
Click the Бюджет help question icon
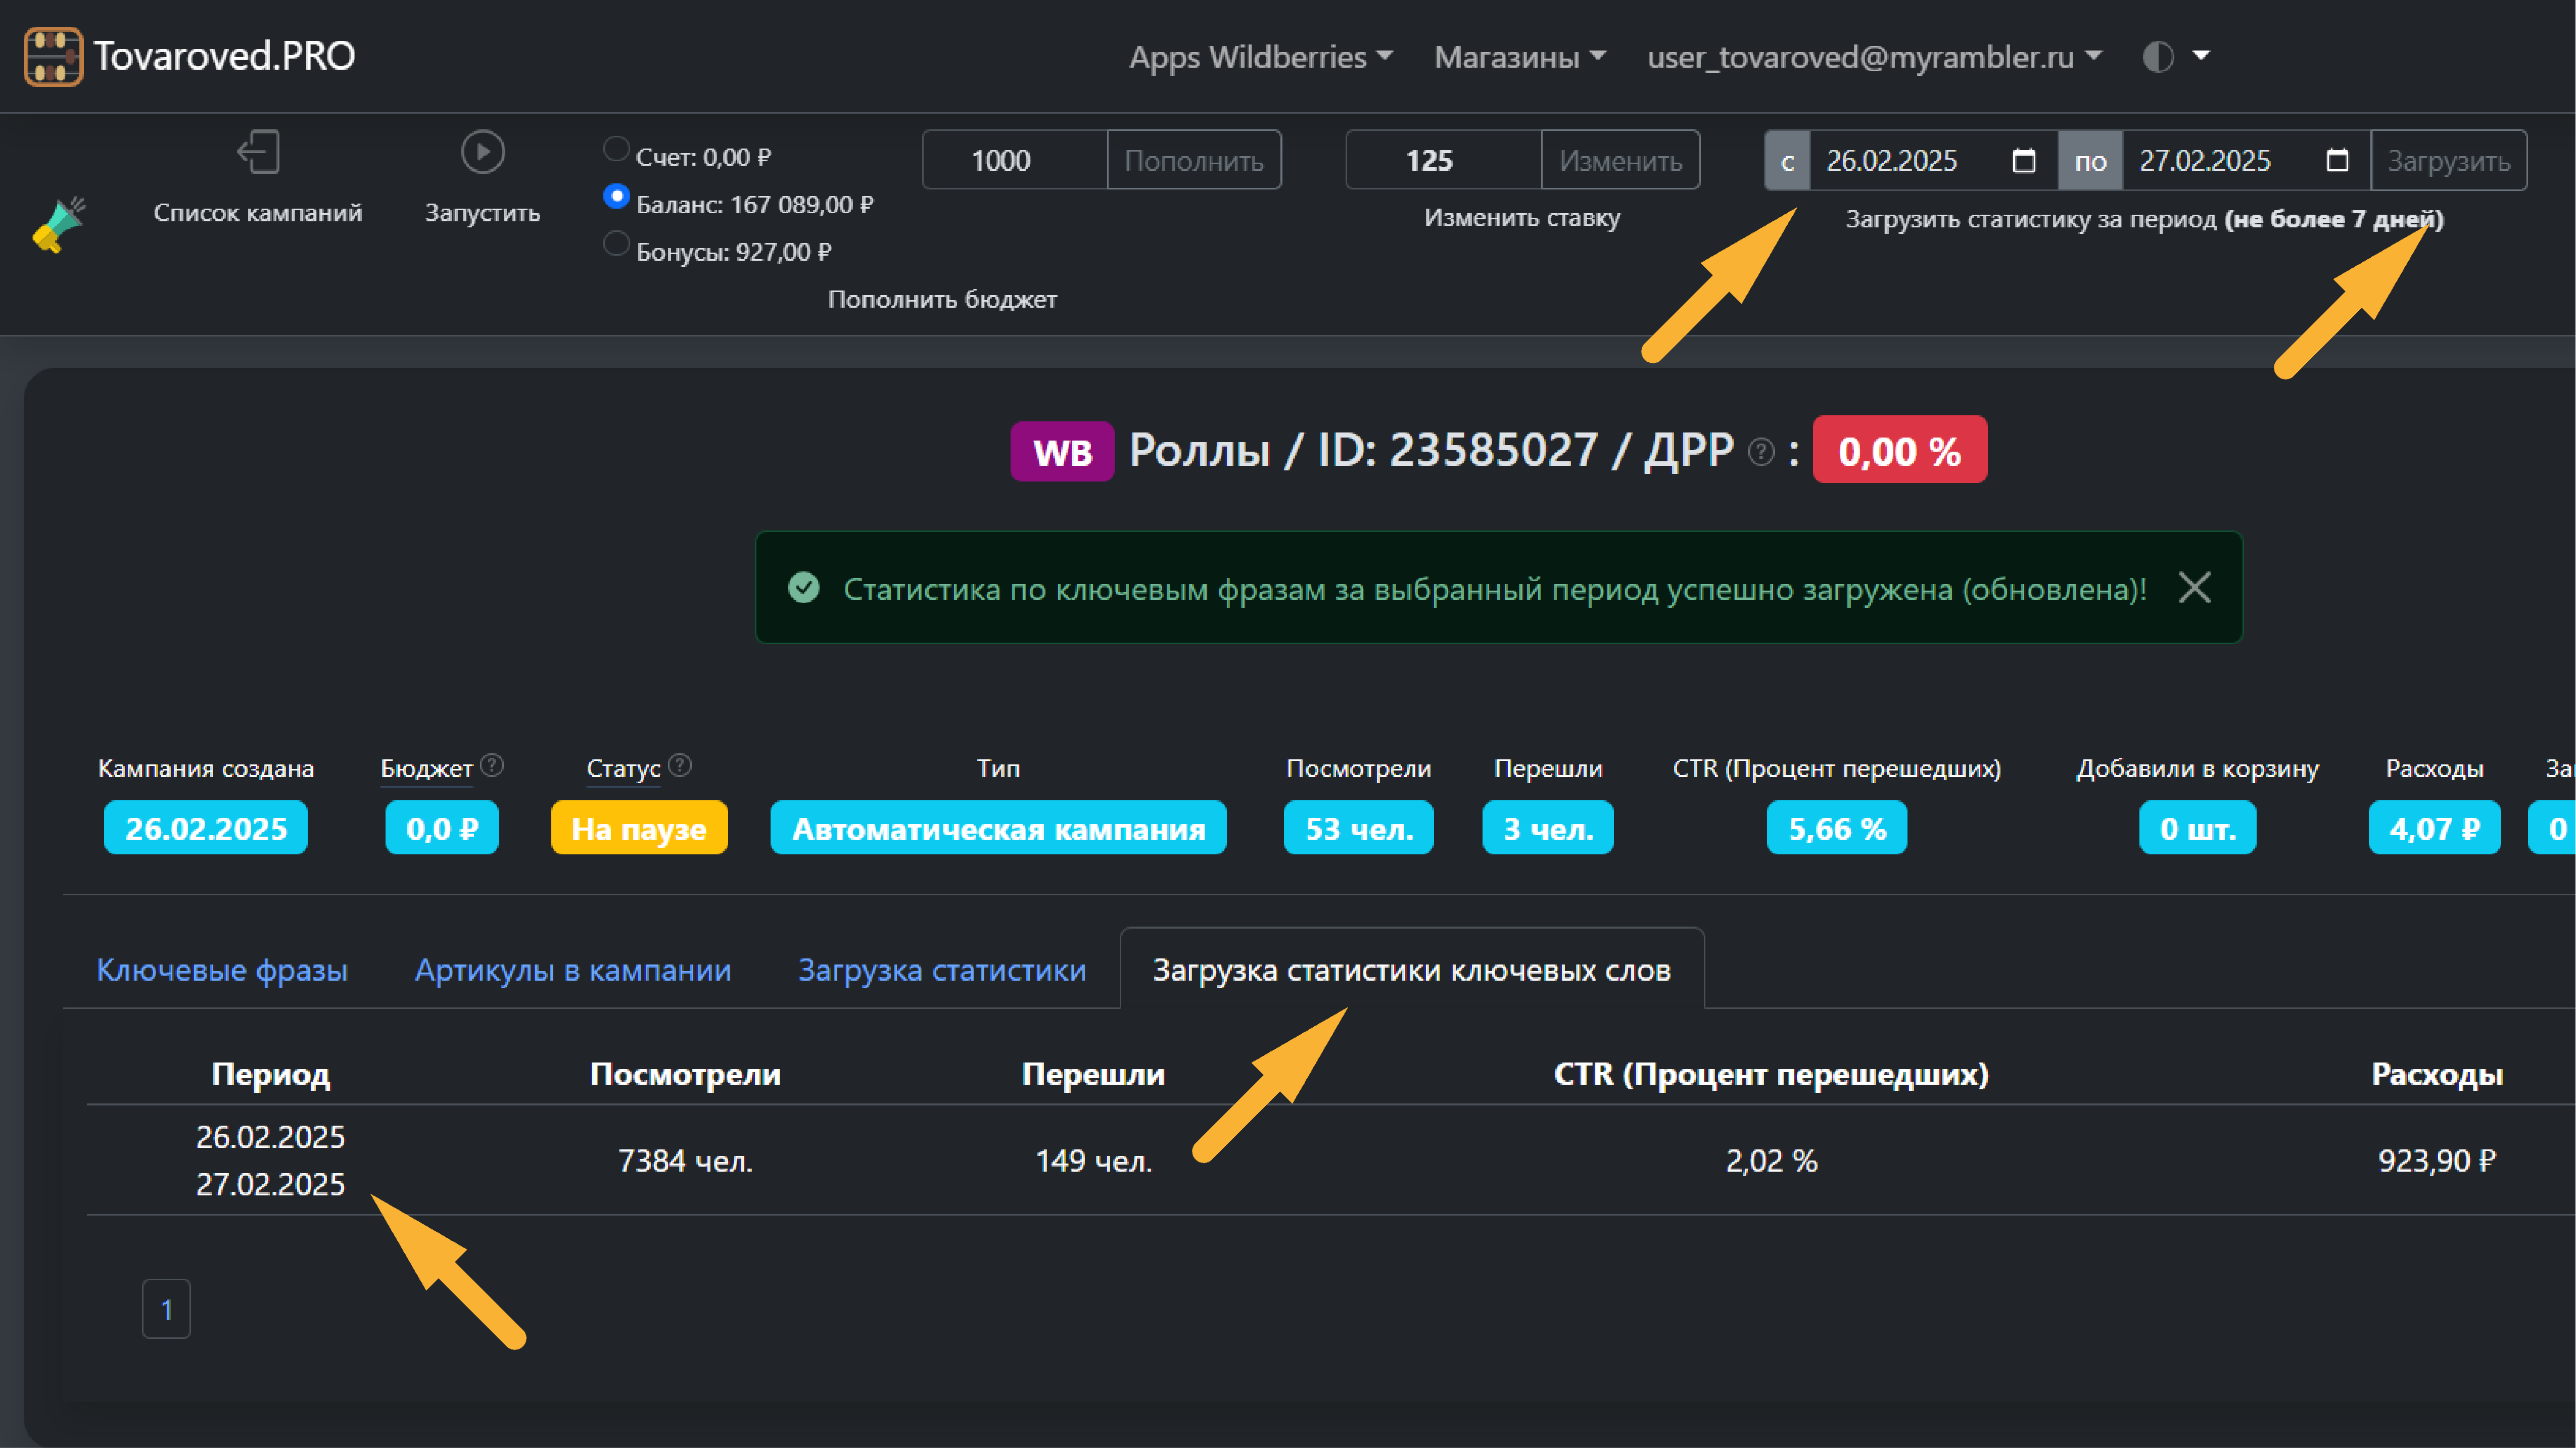pos(491,766)
